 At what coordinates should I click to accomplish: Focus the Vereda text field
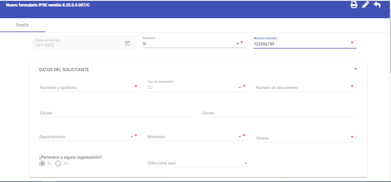301,138
